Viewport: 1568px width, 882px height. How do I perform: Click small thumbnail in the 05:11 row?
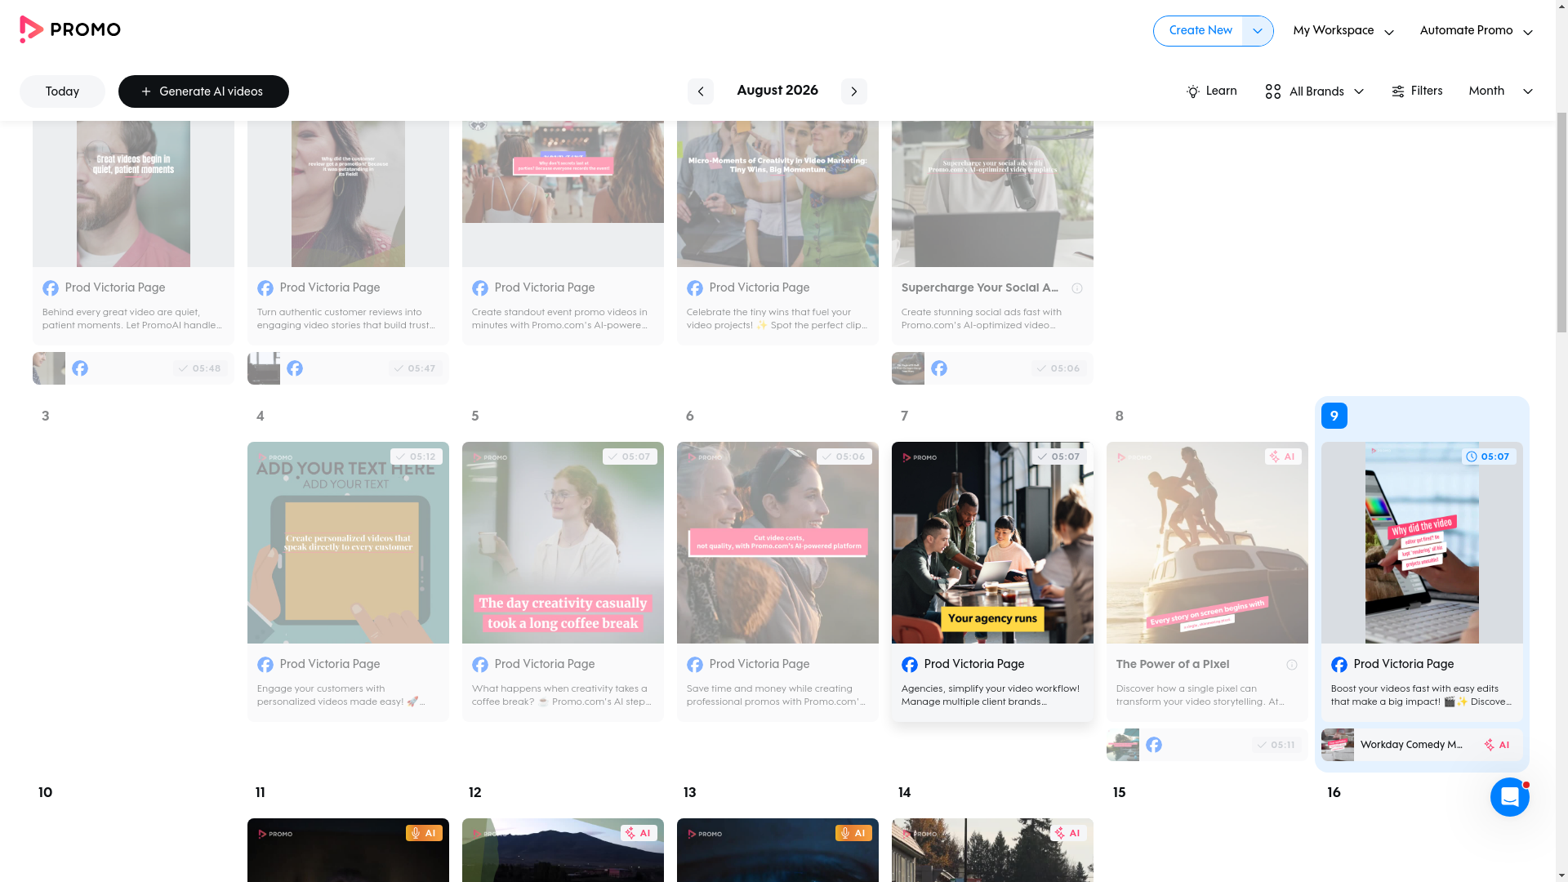coord(1123,745)
